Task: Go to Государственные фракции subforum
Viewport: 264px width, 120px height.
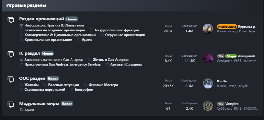Action: 117,30
